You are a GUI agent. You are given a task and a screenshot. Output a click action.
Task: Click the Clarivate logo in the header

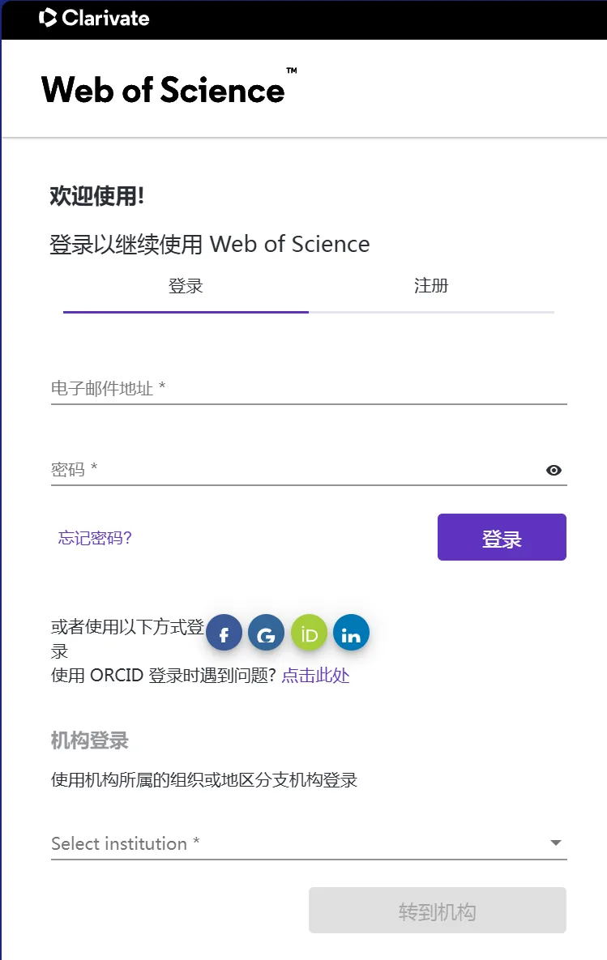point(94,18)
